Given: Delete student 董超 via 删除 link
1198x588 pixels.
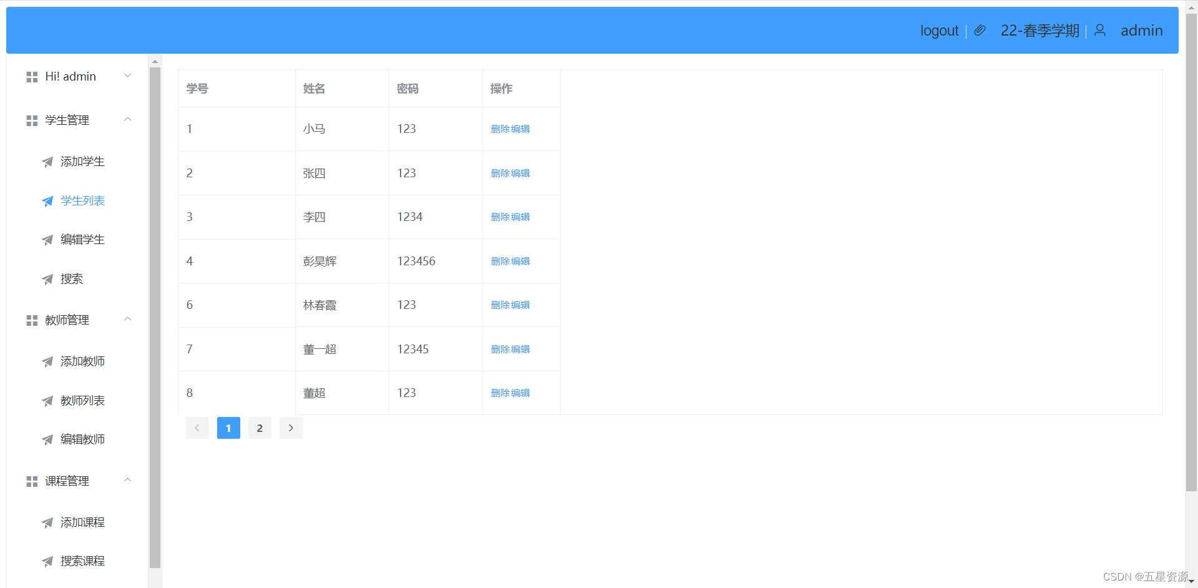Looking at the screenshot, I should pyautogui.click(x=500, y=393).
